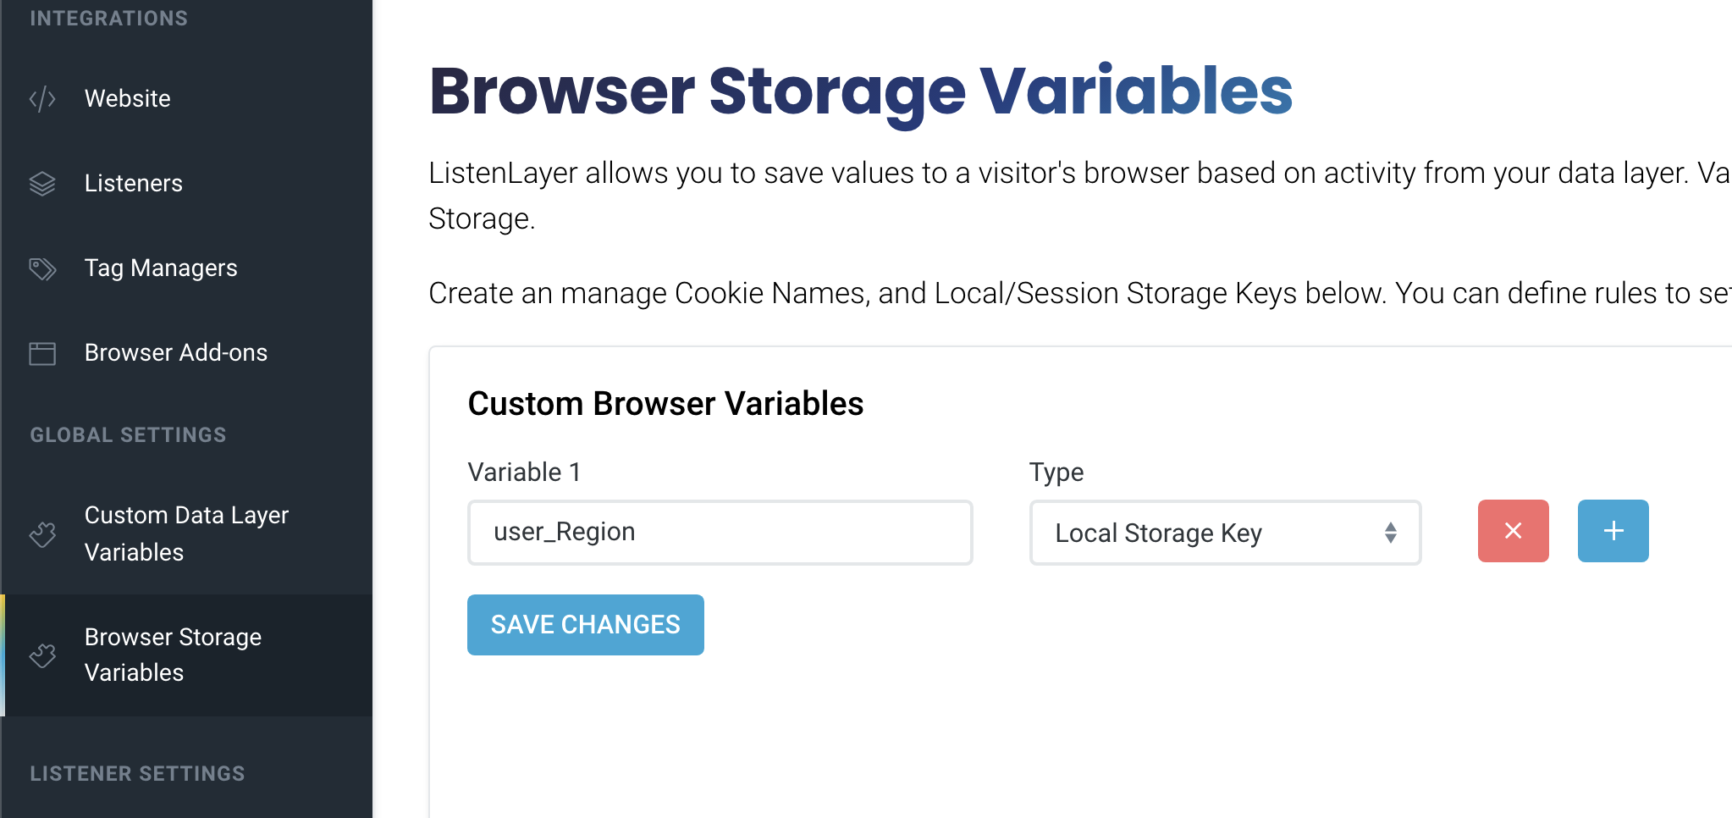1732x818 pixels.
Task: Click the Browser Storage Variables icon
Action: click(x=42, y=655)
